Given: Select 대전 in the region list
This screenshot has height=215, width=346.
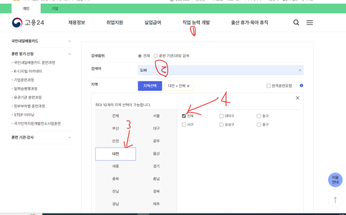Looking at the screenshot, I should click(115, 154).
